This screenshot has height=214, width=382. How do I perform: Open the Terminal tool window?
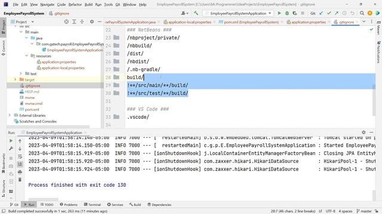coord(93,204)
